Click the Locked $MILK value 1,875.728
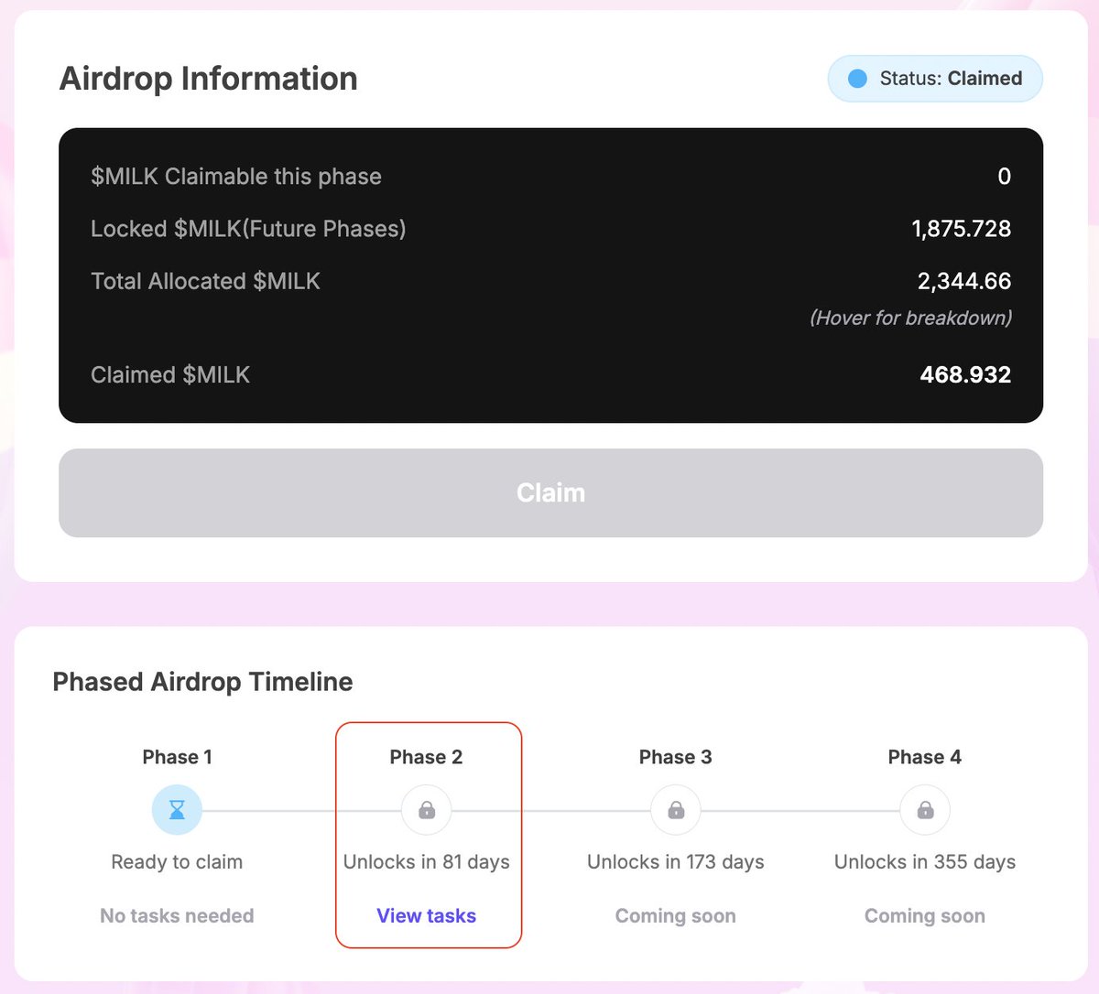Image resolution: width=1099 pixels, height=994 pixels. point(962,229)
